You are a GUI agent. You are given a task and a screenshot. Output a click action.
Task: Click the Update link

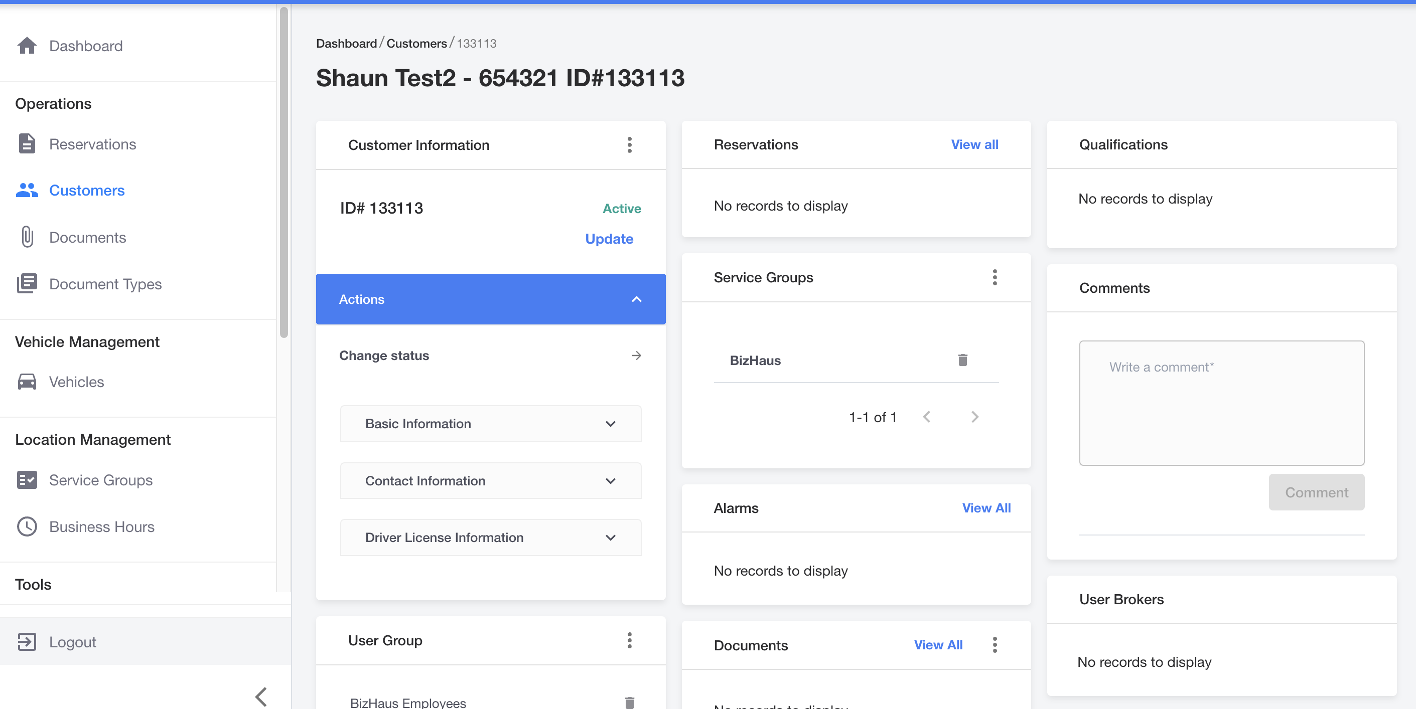609,239
